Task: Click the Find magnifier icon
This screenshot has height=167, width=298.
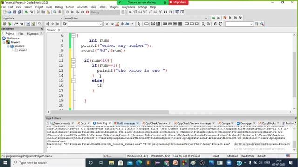Action: (55, 12)
